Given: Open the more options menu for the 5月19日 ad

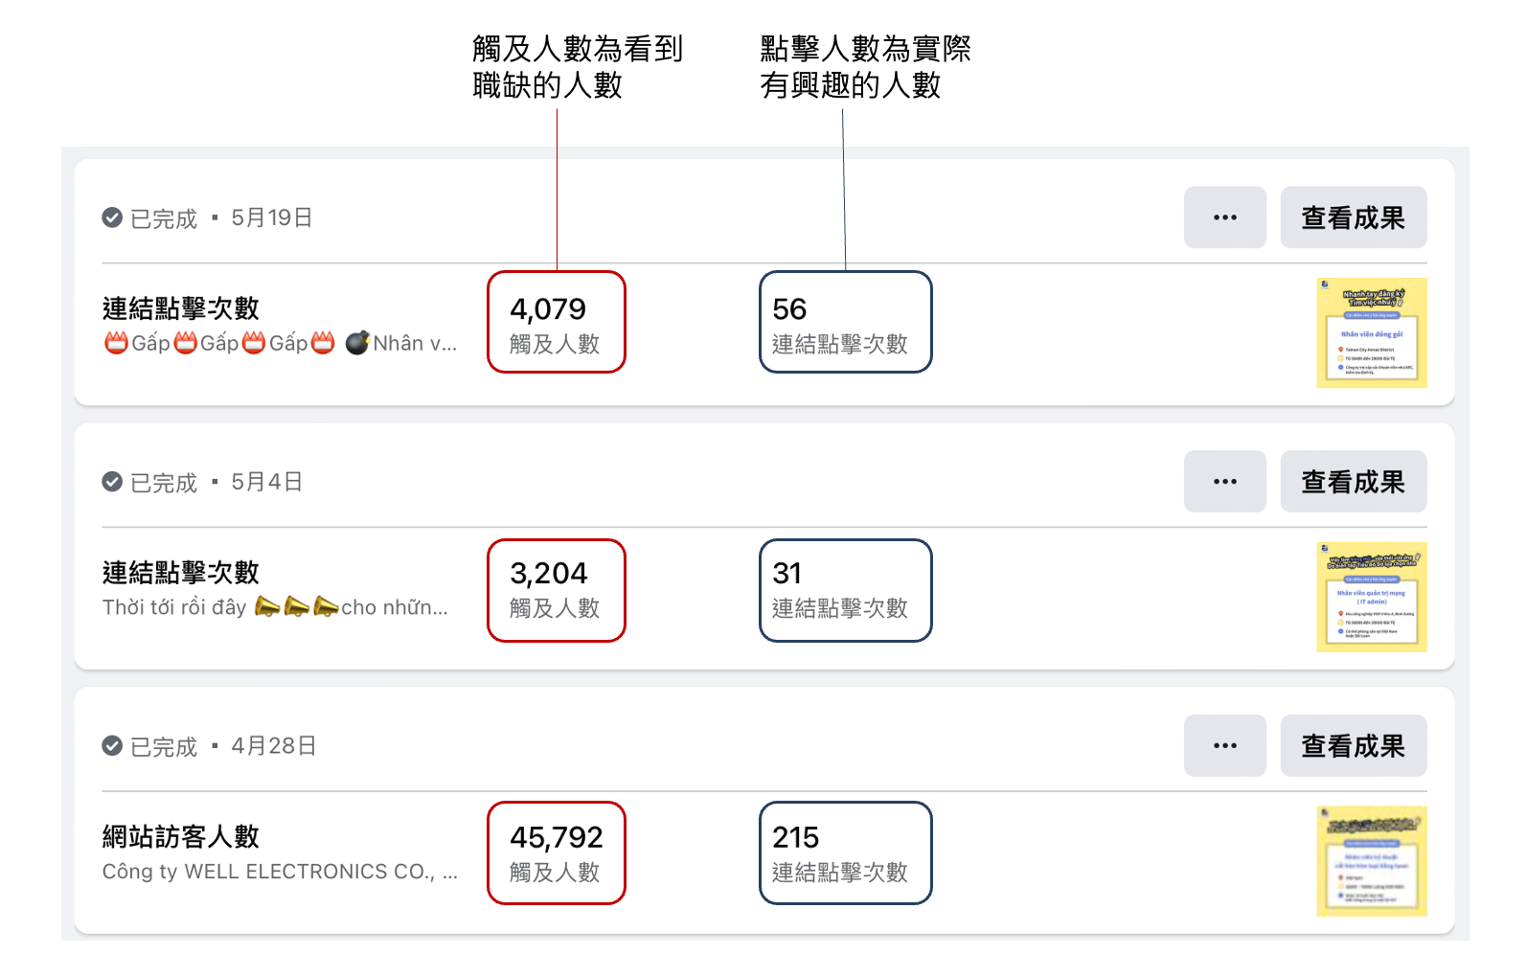Looking at the screenshot, I should point(1224,217).
